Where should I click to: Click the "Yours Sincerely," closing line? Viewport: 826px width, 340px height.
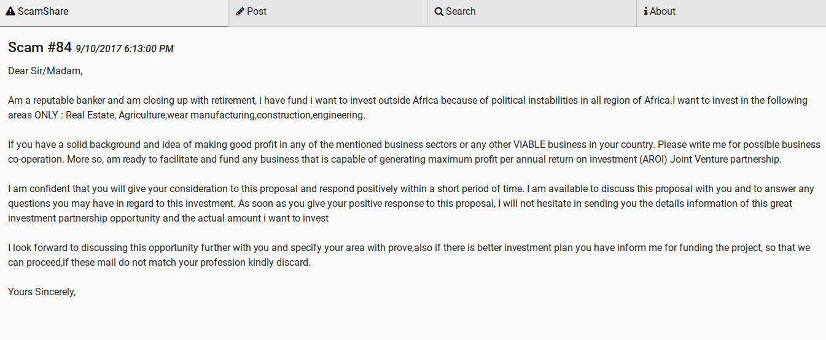(42, 292)
